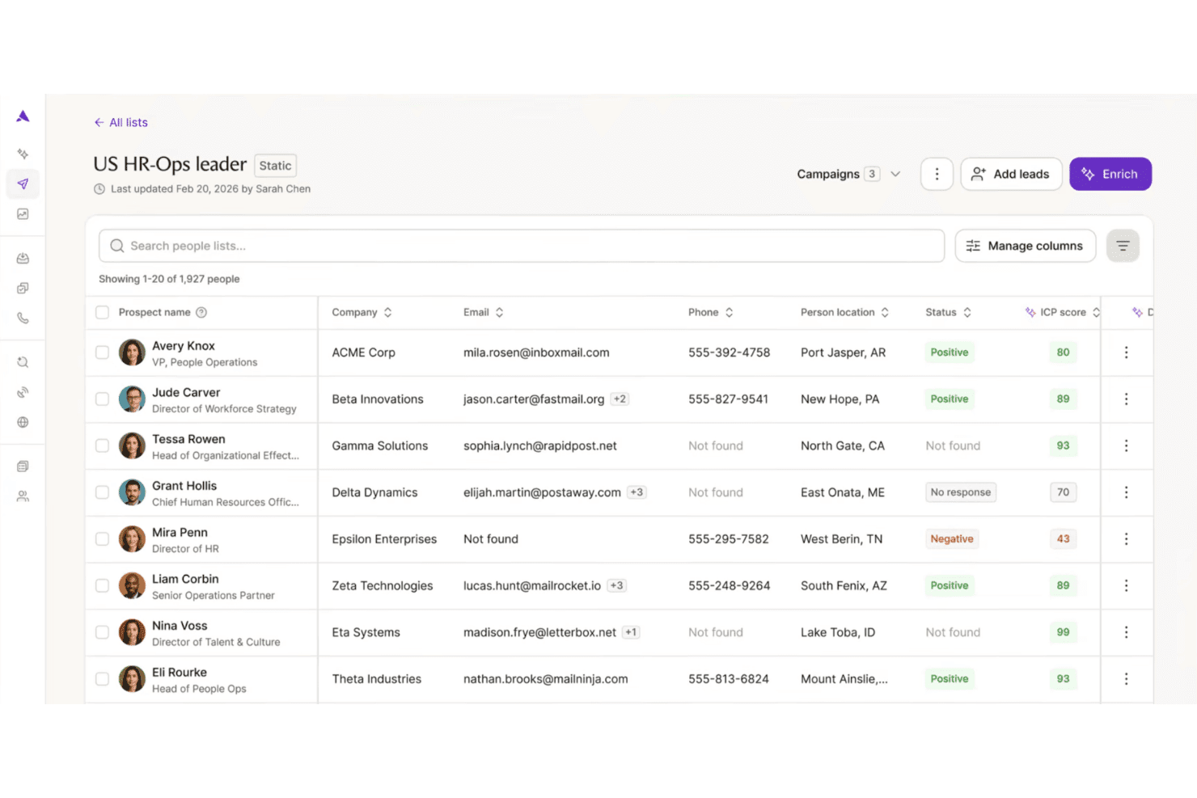The height and width of the screenshot is (798, 1197).
Task: Select the Grant Hollis row checkbox
Action: click(x=102, y=492)
